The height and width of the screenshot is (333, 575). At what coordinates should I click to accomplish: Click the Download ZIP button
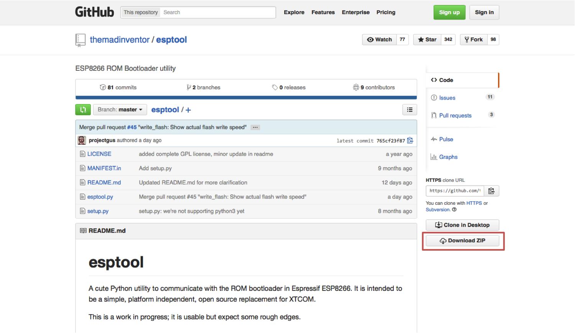click(x=462, y=241)
